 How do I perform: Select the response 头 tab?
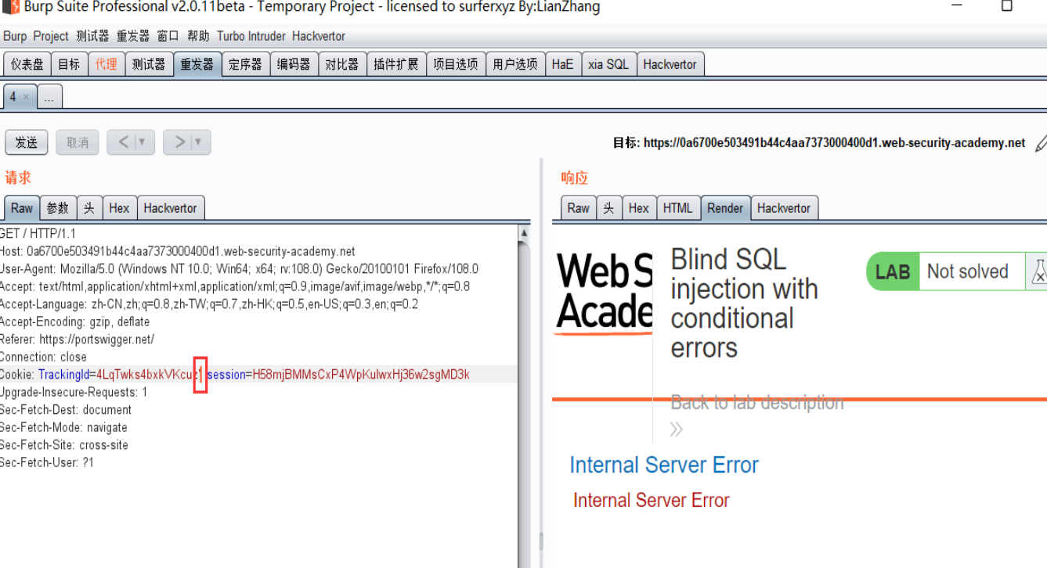click(x=609, y=208)
